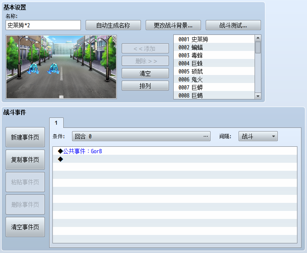Viewport: 307px width, 253px height.
Task: Select enemy 0008 巨蝎 in list
Action: tap(214, 95)
